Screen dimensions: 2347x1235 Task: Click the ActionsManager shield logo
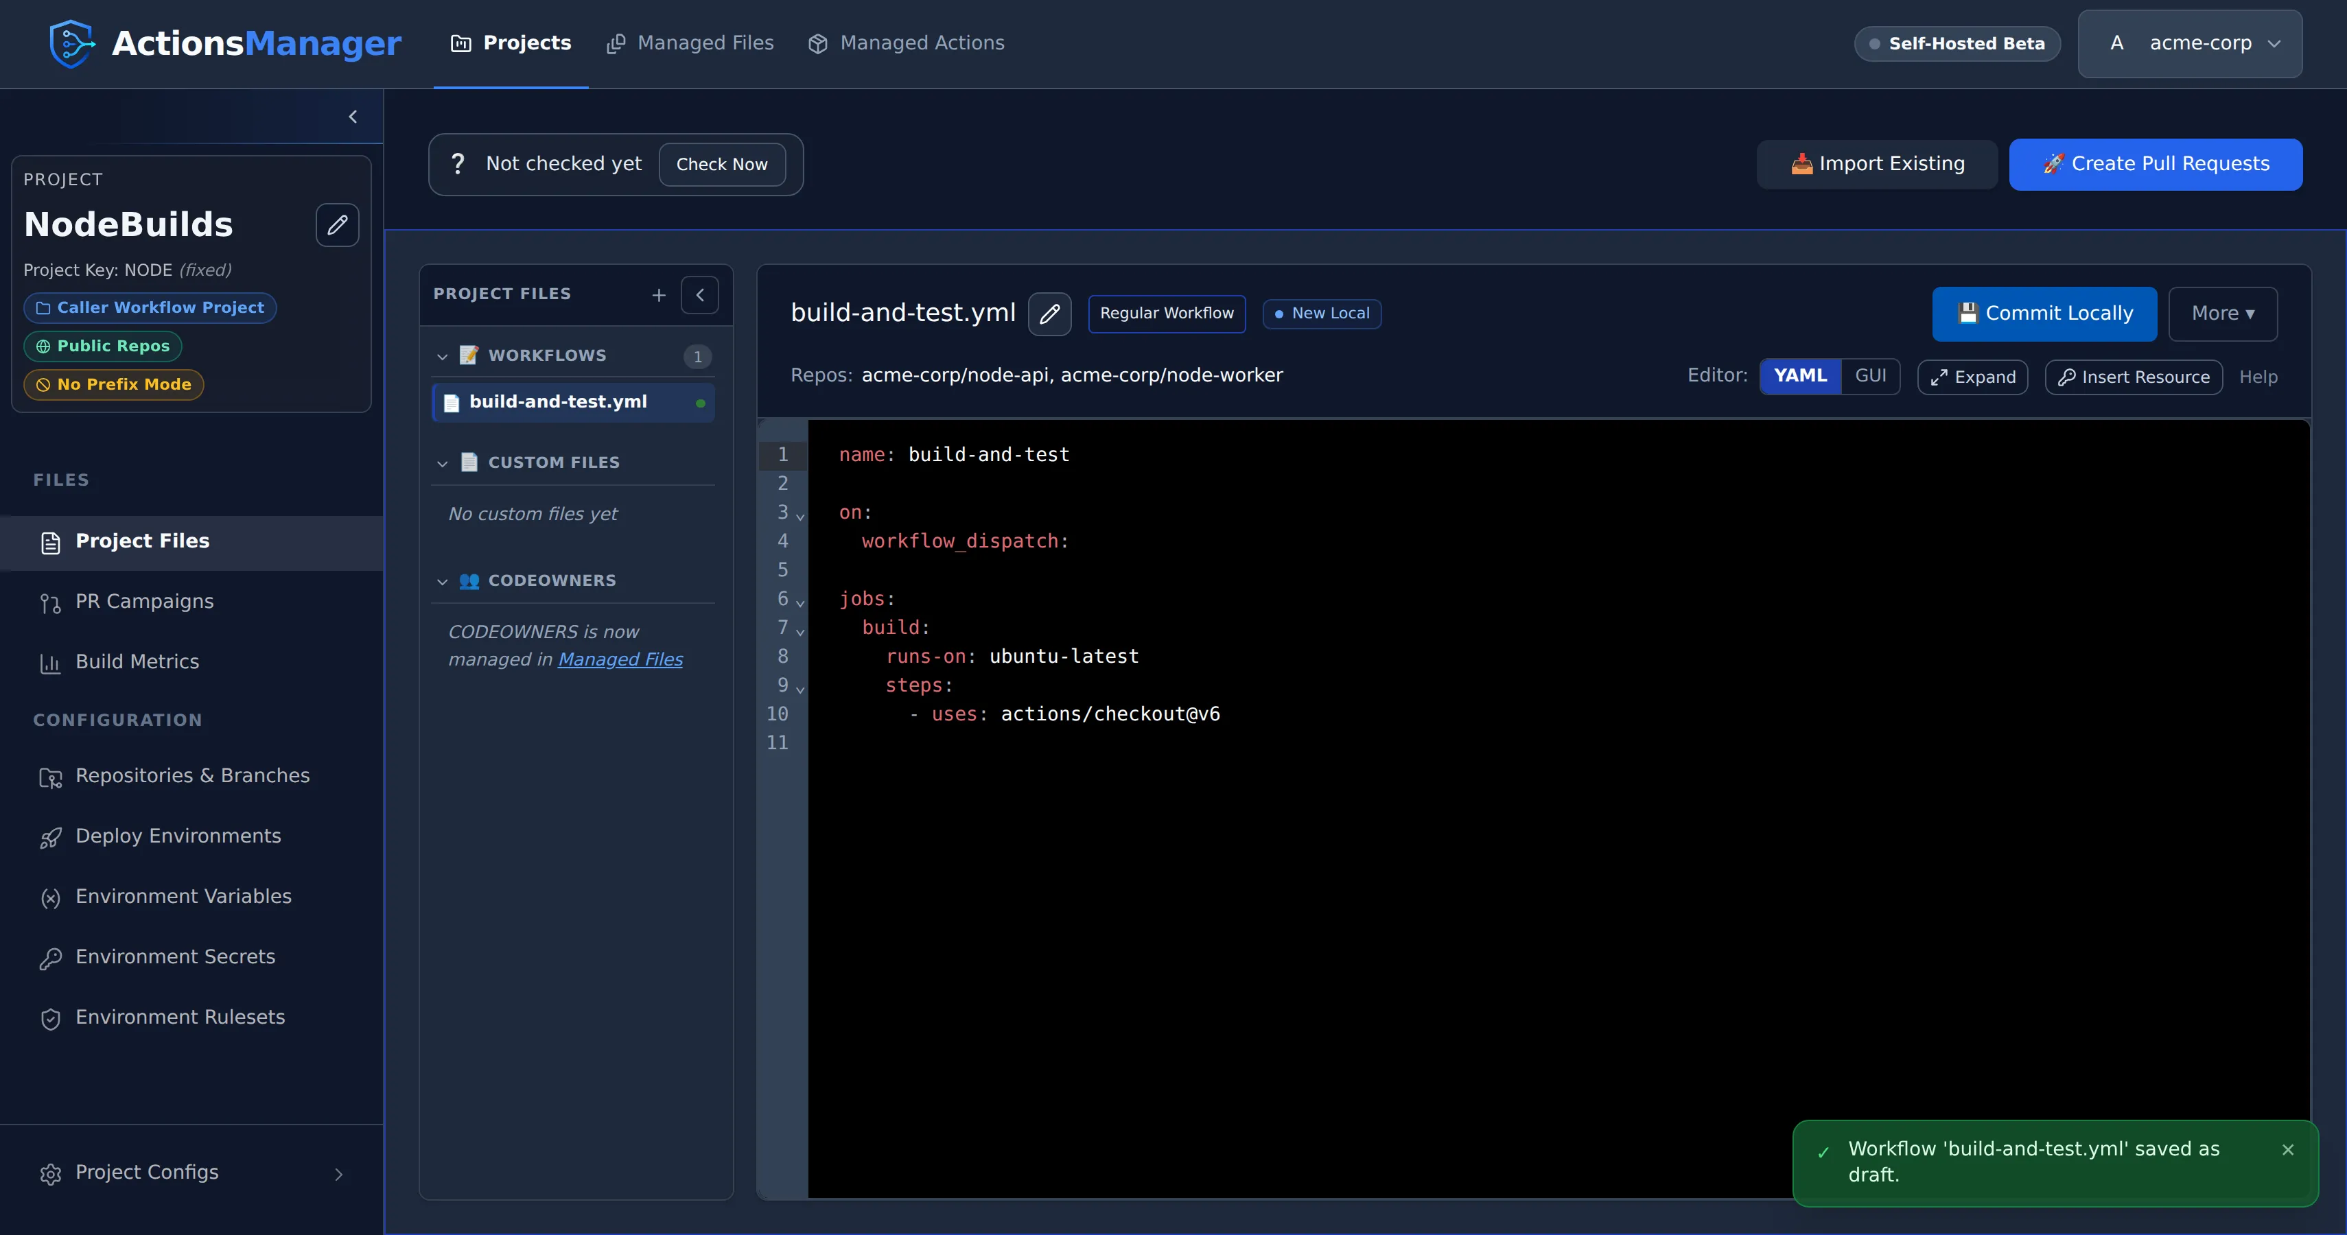(x=72, y=43)
